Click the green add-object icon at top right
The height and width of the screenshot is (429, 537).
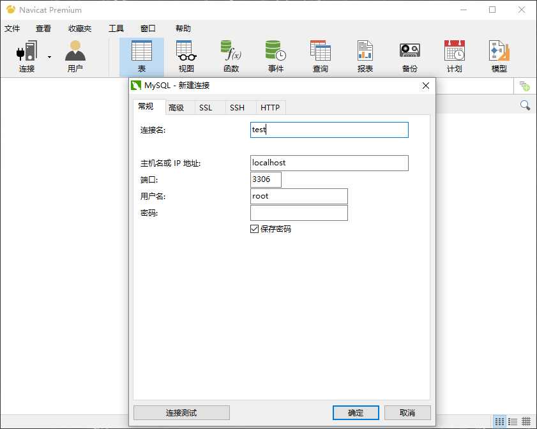(x=524, y=86)
